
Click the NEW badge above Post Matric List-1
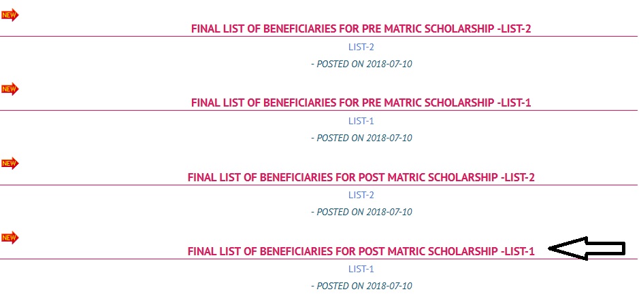tap(10, 238)
